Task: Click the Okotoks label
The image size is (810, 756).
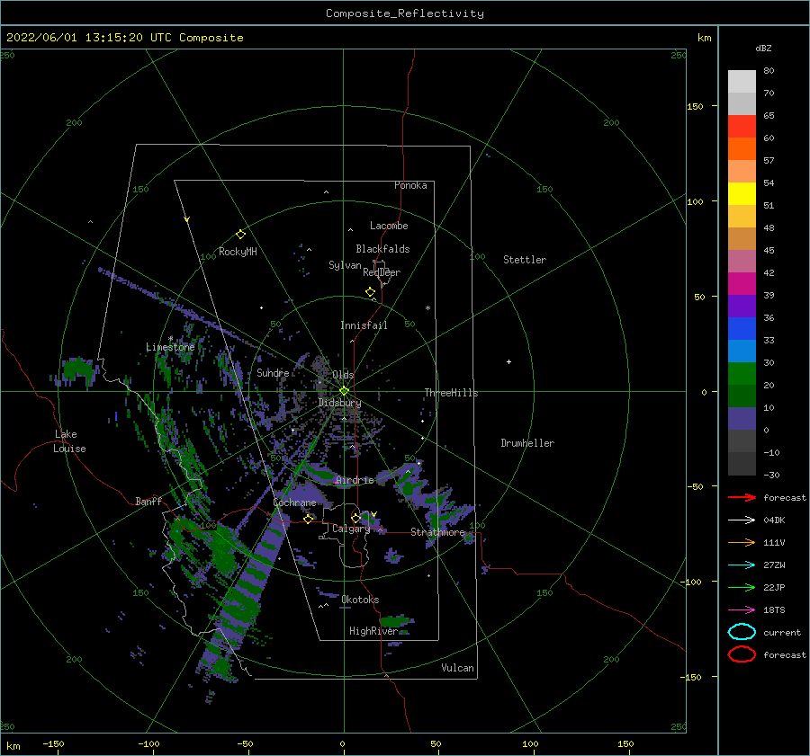Action: coord(360,600)
